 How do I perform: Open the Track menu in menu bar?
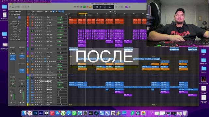pyautogui.click(x=19, y=1)
